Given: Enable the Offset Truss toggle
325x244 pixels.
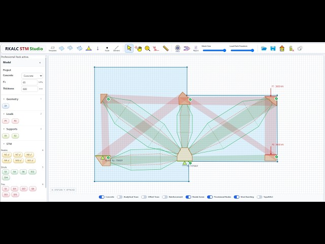Looking at the screenshot, I should (144, 197).
